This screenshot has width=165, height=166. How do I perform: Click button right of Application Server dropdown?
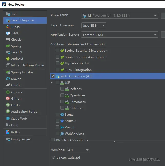tap(163, 35)
